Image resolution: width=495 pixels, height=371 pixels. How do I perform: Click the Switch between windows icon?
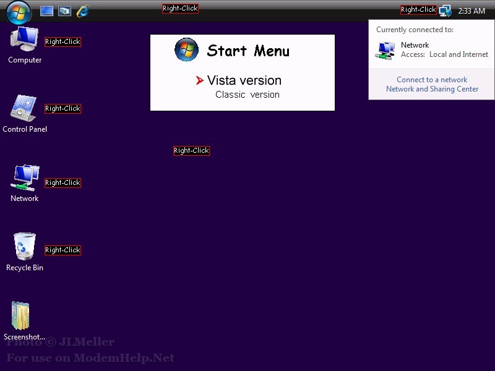pos(65,11)
